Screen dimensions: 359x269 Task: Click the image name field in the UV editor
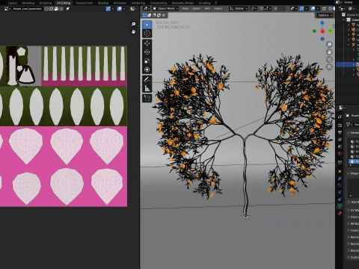point(28,9)
